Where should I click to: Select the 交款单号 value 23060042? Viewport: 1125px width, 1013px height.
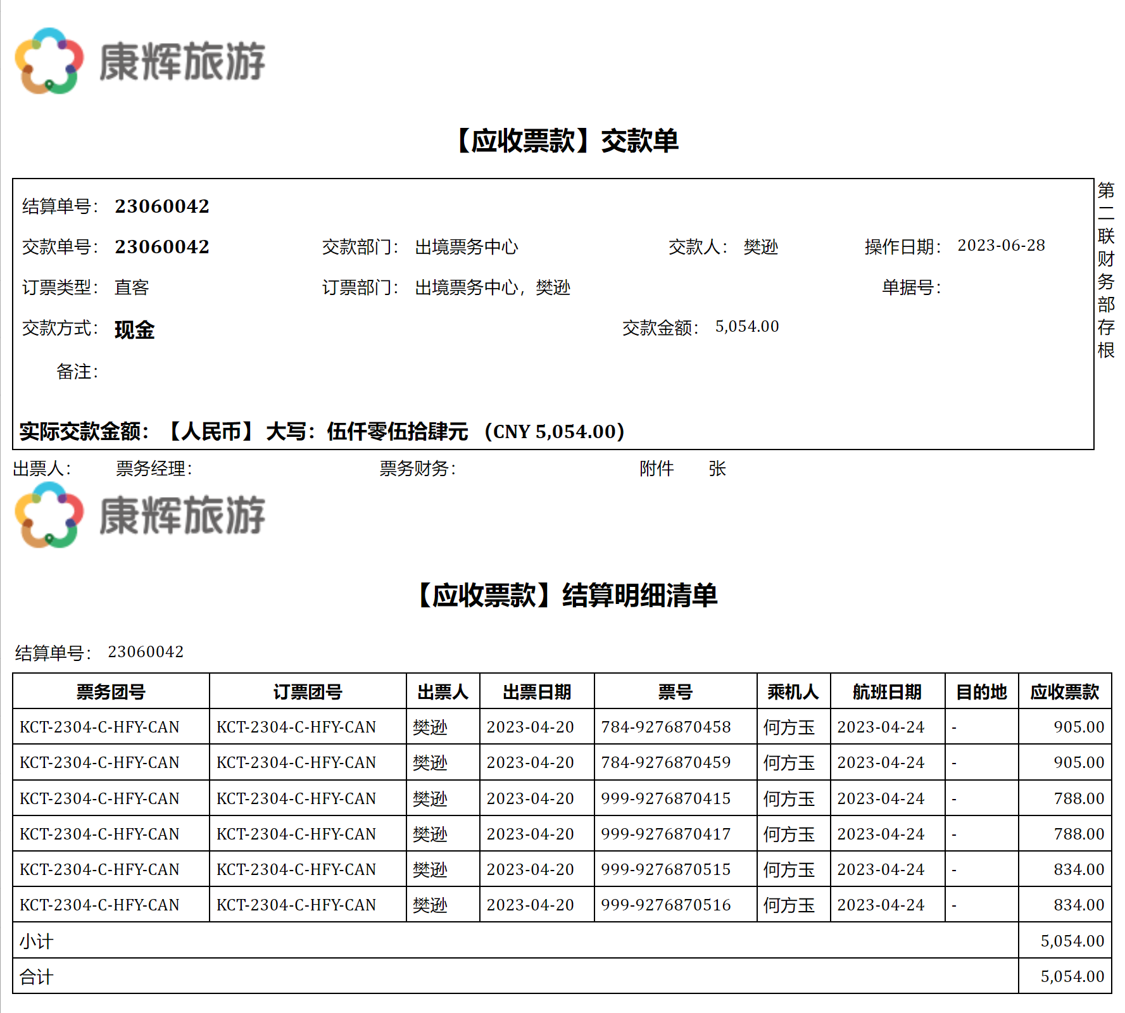point(161,246)
